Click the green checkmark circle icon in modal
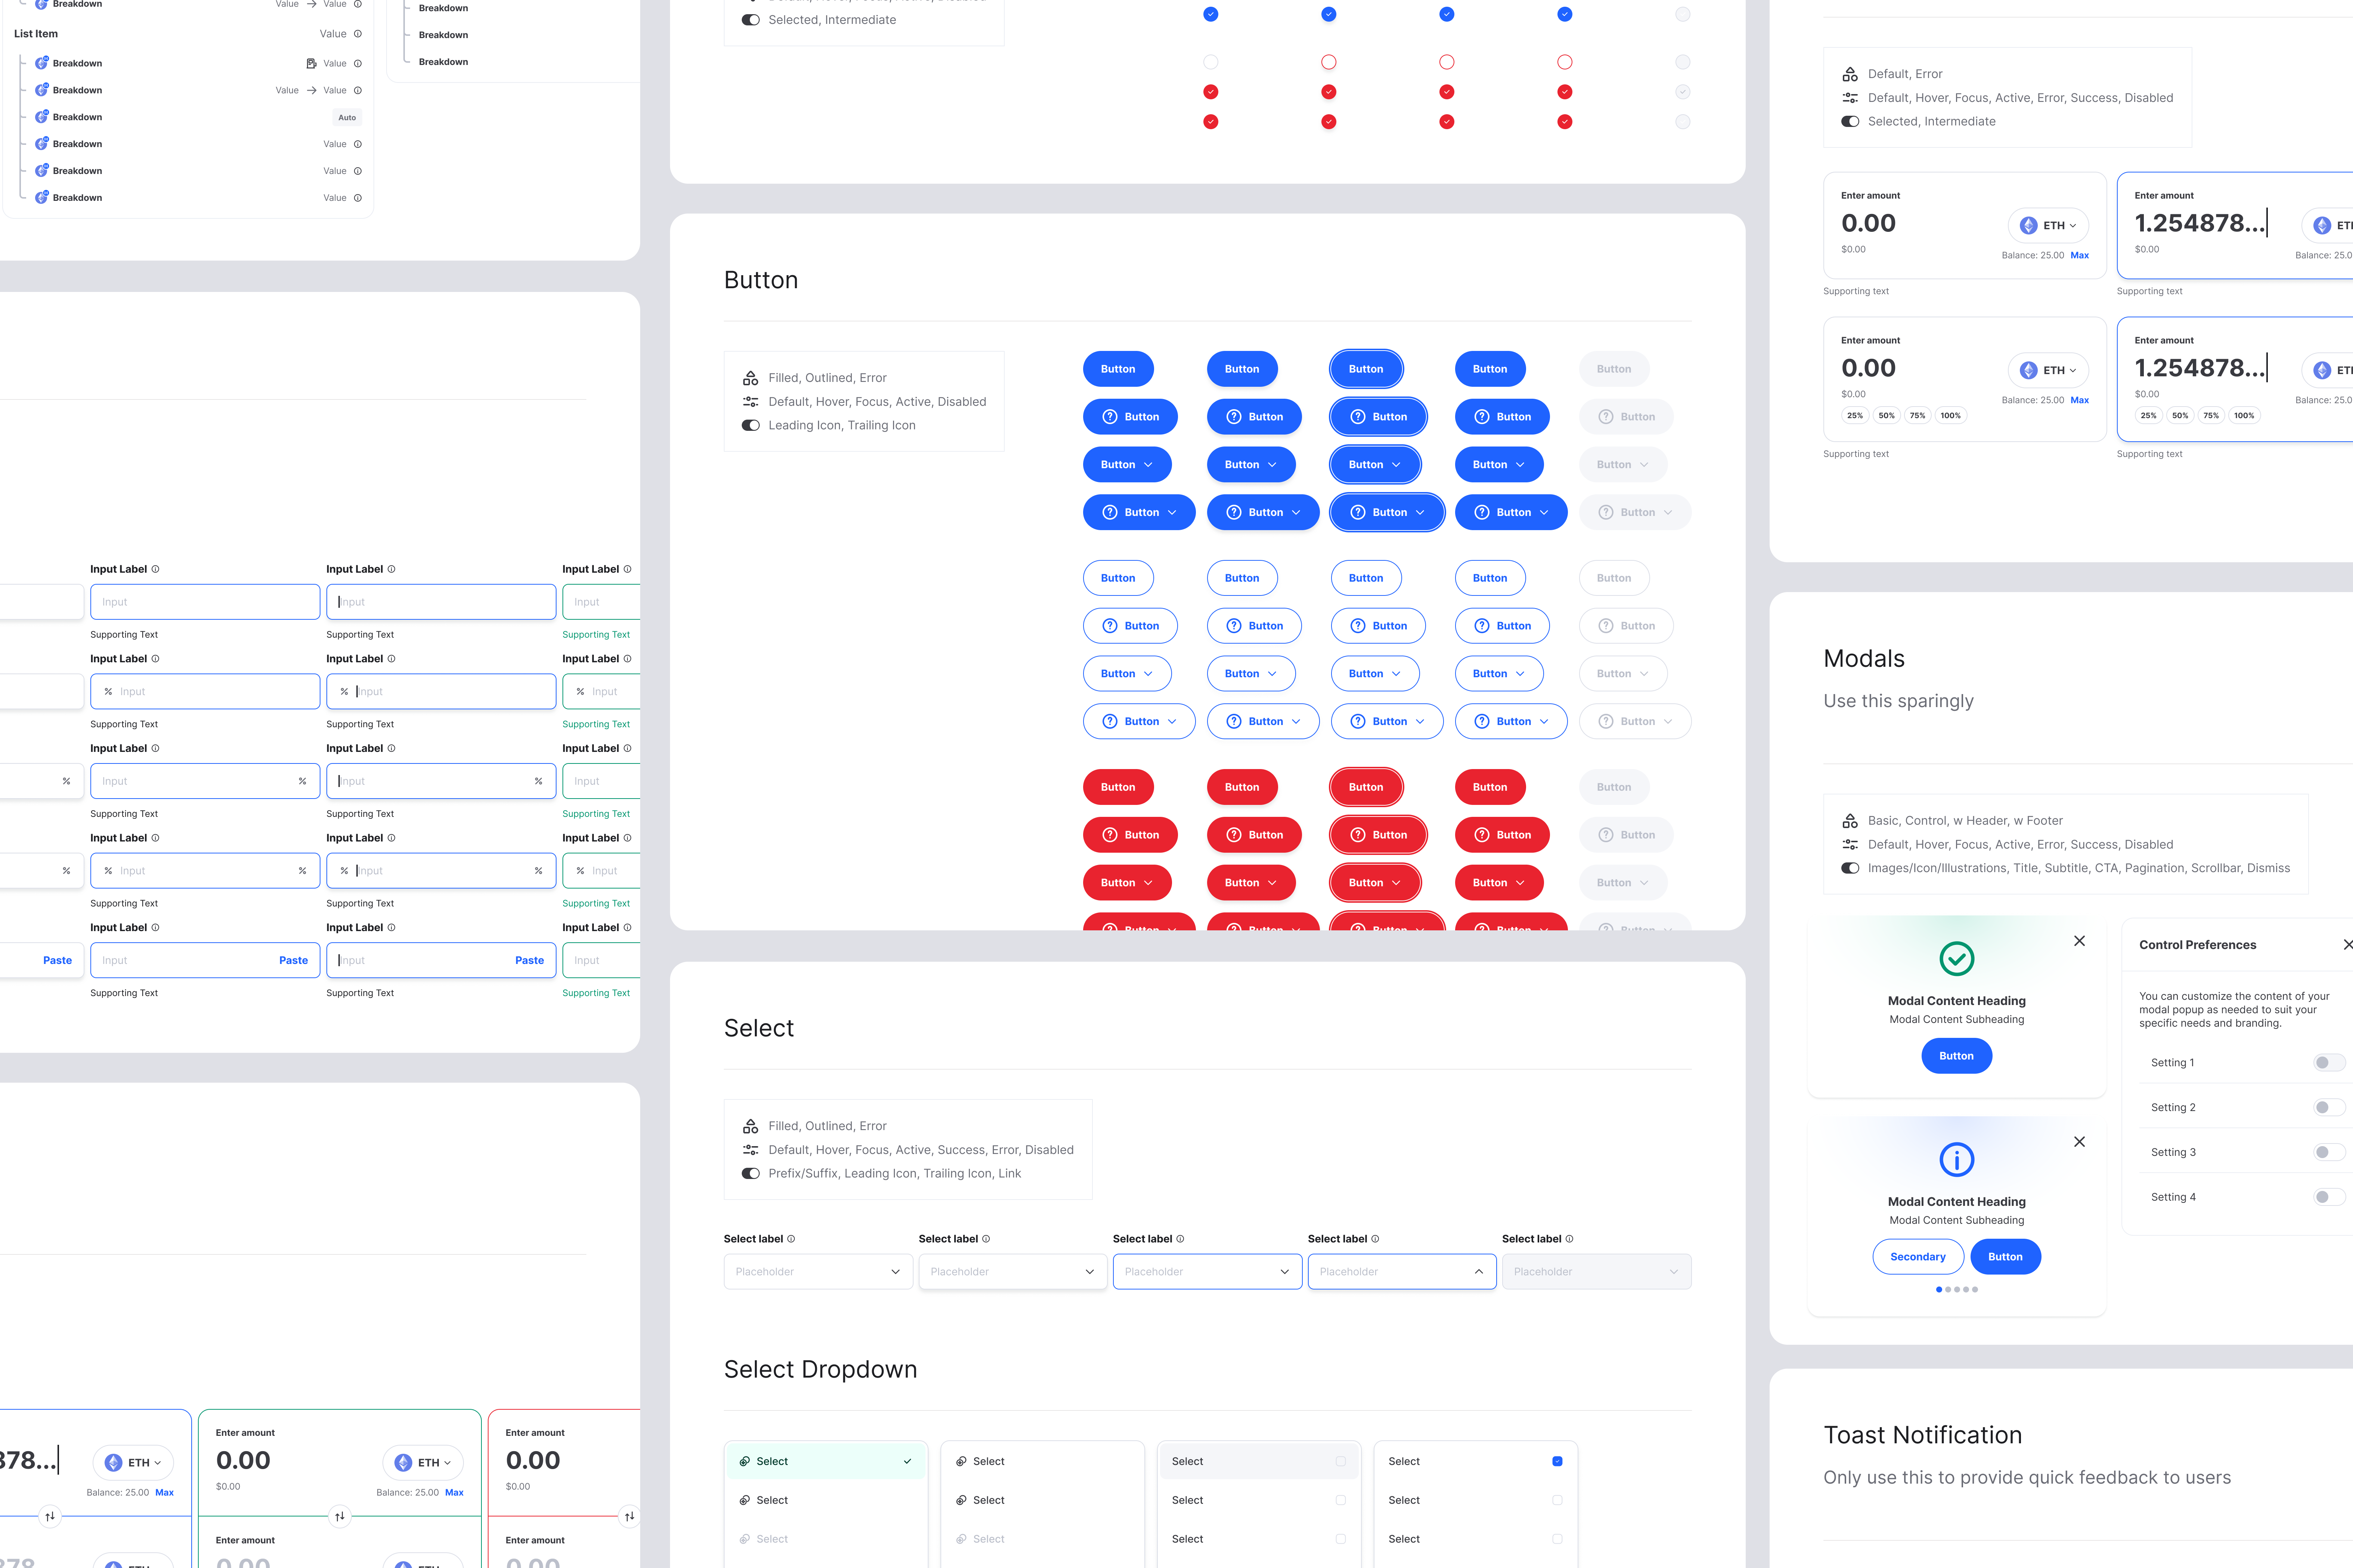 tap(1956, 959)
